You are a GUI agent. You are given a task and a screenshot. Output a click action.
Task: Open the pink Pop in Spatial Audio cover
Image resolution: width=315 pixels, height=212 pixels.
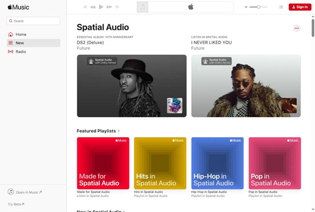tap(274, 163)
